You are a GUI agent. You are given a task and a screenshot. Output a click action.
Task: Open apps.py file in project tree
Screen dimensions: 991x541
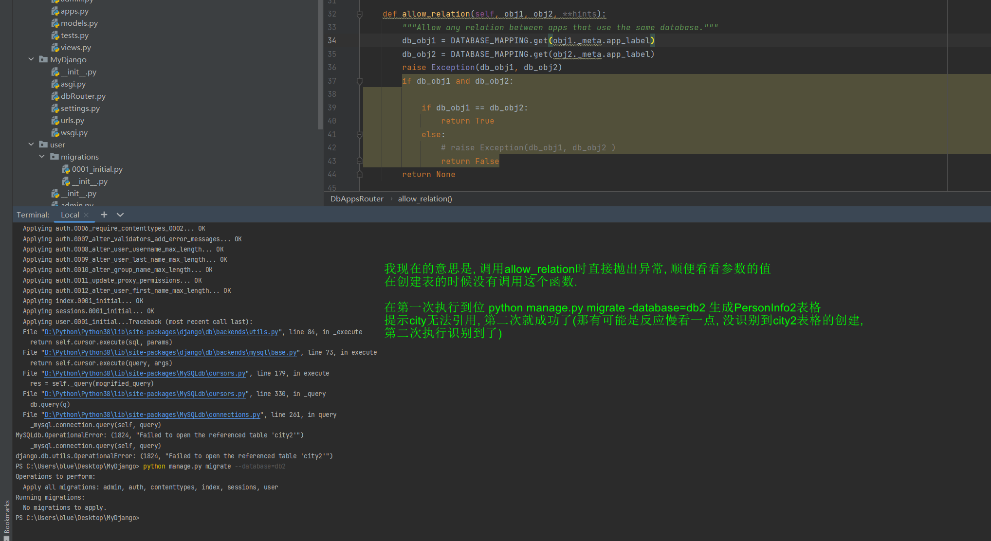[74, 11]
